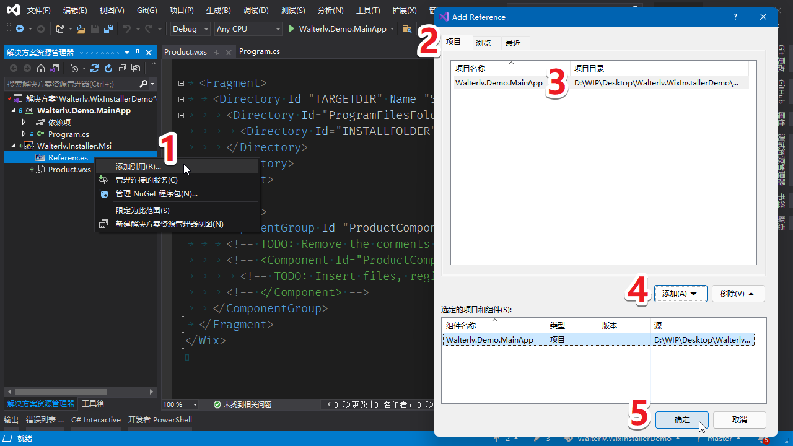
Task: Pin the Solution Explorer panel
Action: (x=138, y=53)
